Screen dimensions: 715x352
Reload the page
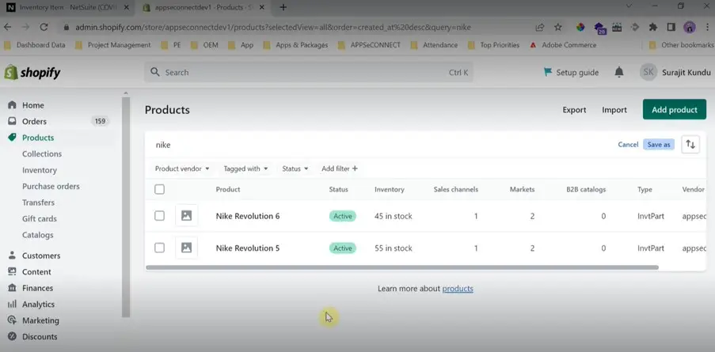click(x=44, y=28)
